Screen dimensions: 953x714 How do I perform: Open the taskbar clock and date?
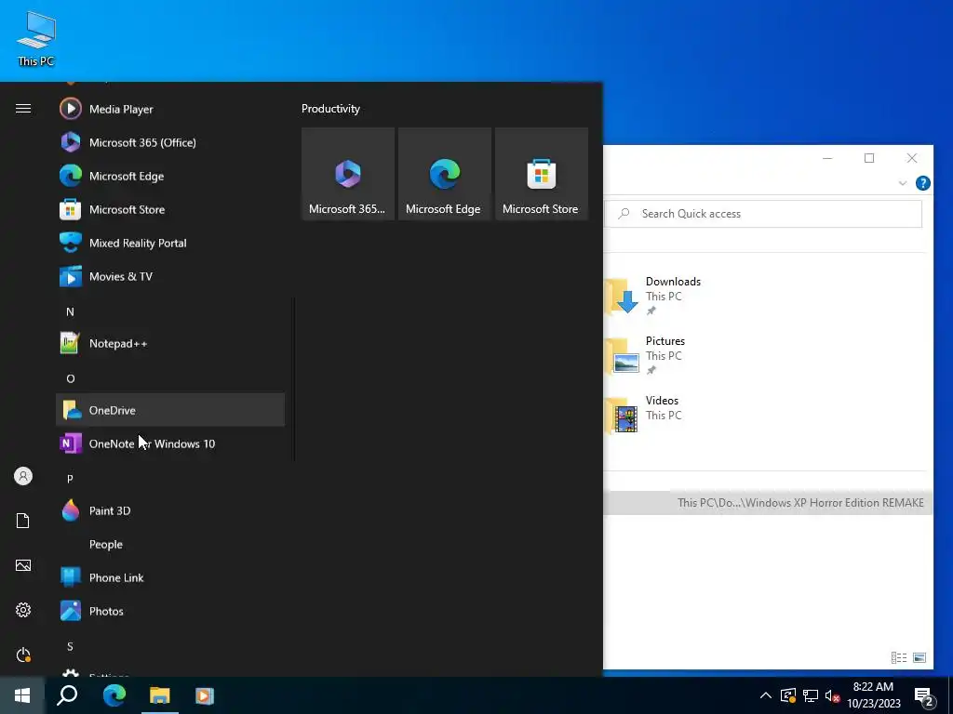[x=873, y=695]
